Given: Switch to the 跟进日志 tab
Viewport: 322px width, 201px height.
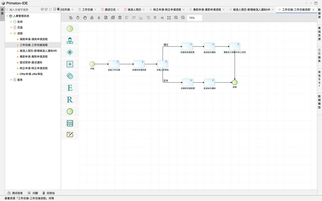Looking at the screenshot, I should click(x=110, y=10).
